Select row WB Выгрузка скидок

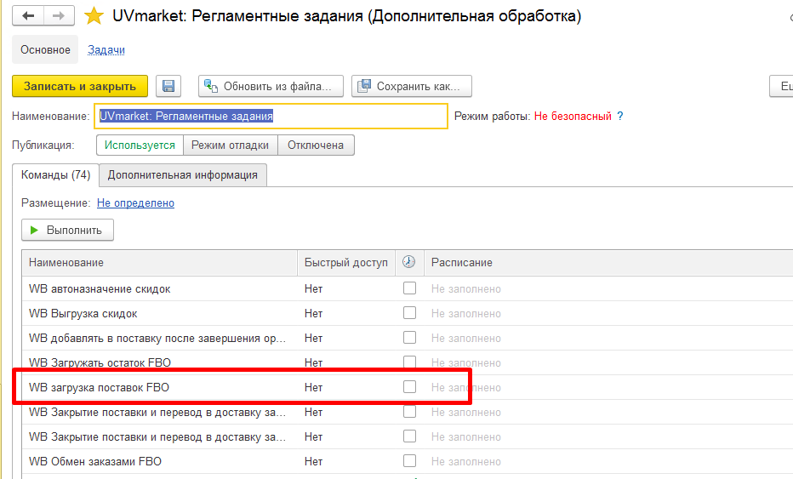(x=408, y=314)
